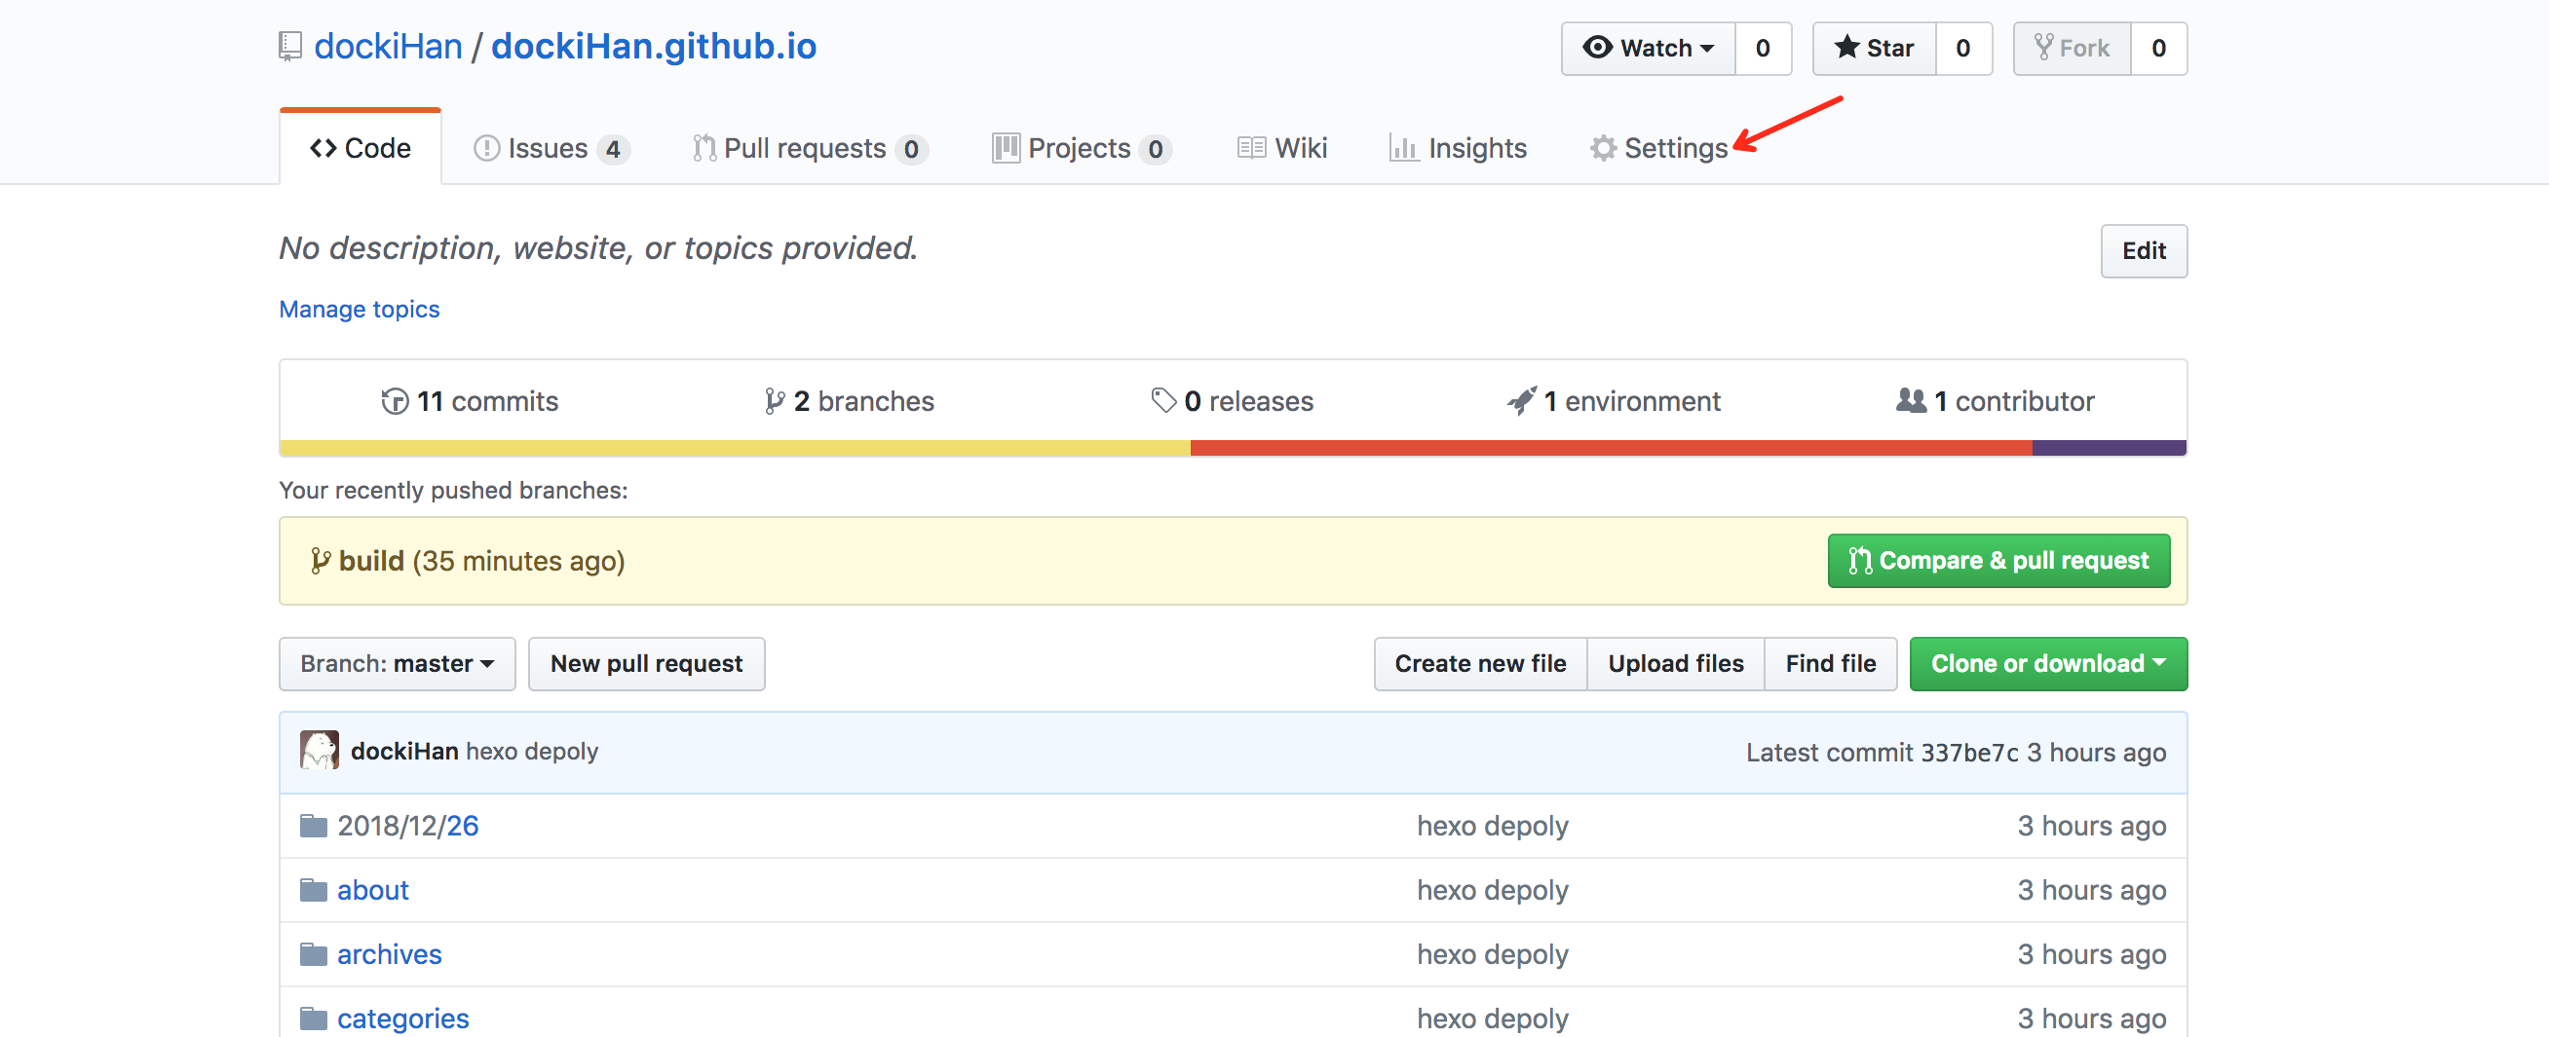Click the folder icon next to categories
This screenshot has height=1037, width=2549.
tap(314, 1018)
